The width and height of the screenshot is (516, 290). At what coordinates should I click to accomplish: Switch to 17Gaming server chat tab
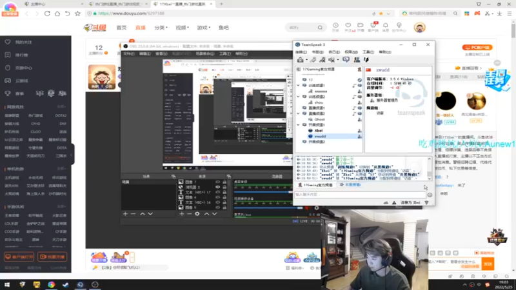point(315,185)
